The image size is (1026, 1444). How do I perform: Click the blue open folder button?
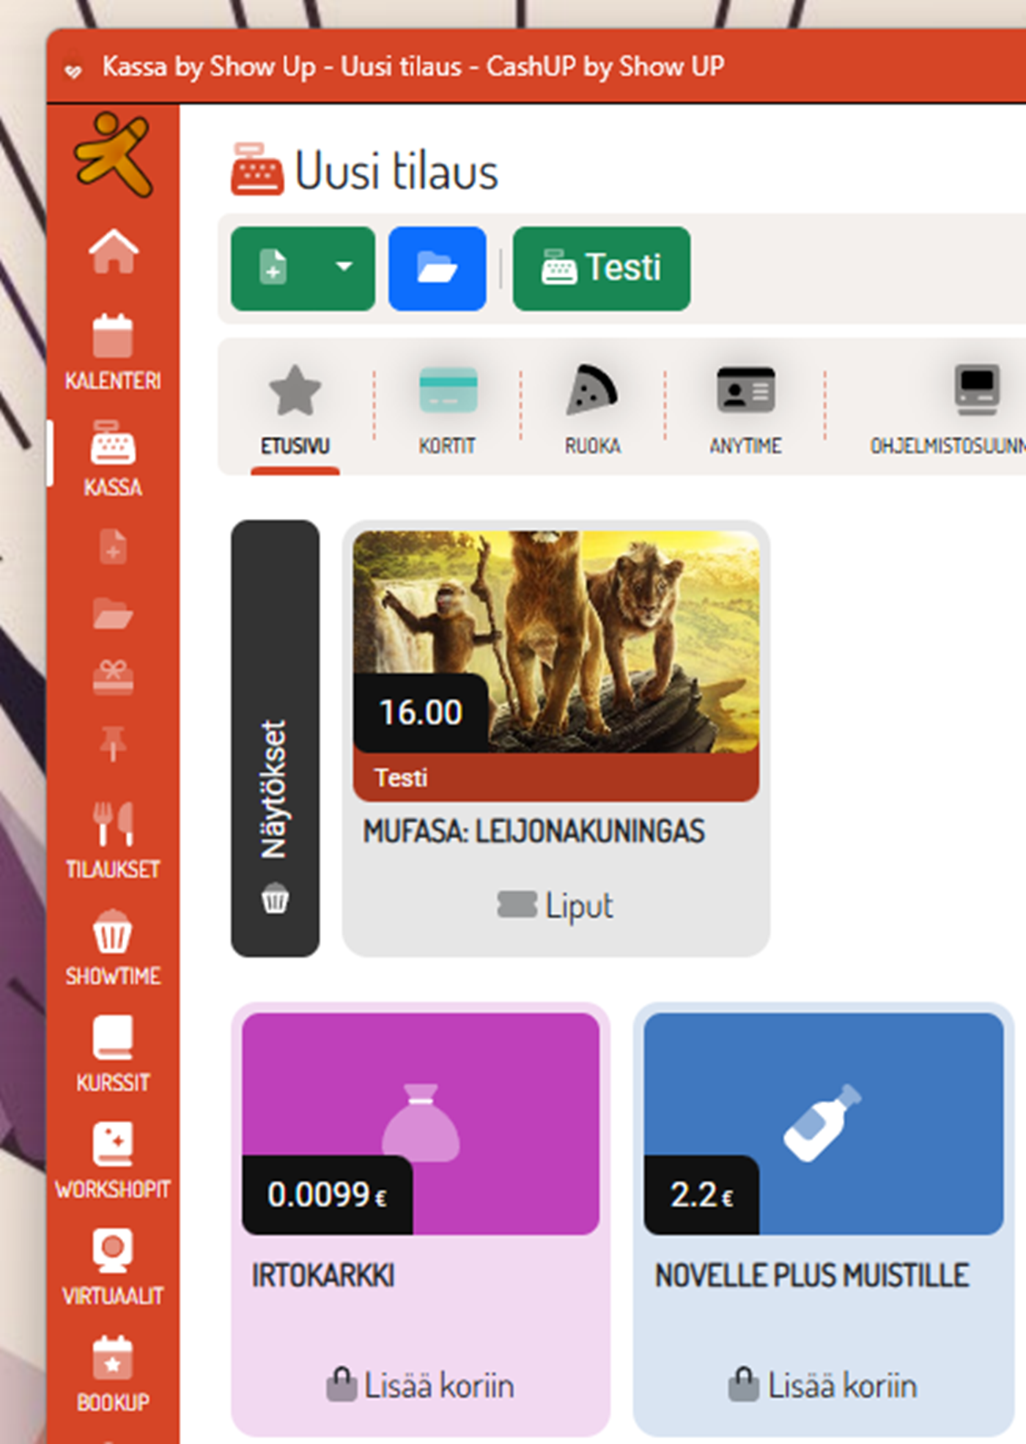click(437, 268)
